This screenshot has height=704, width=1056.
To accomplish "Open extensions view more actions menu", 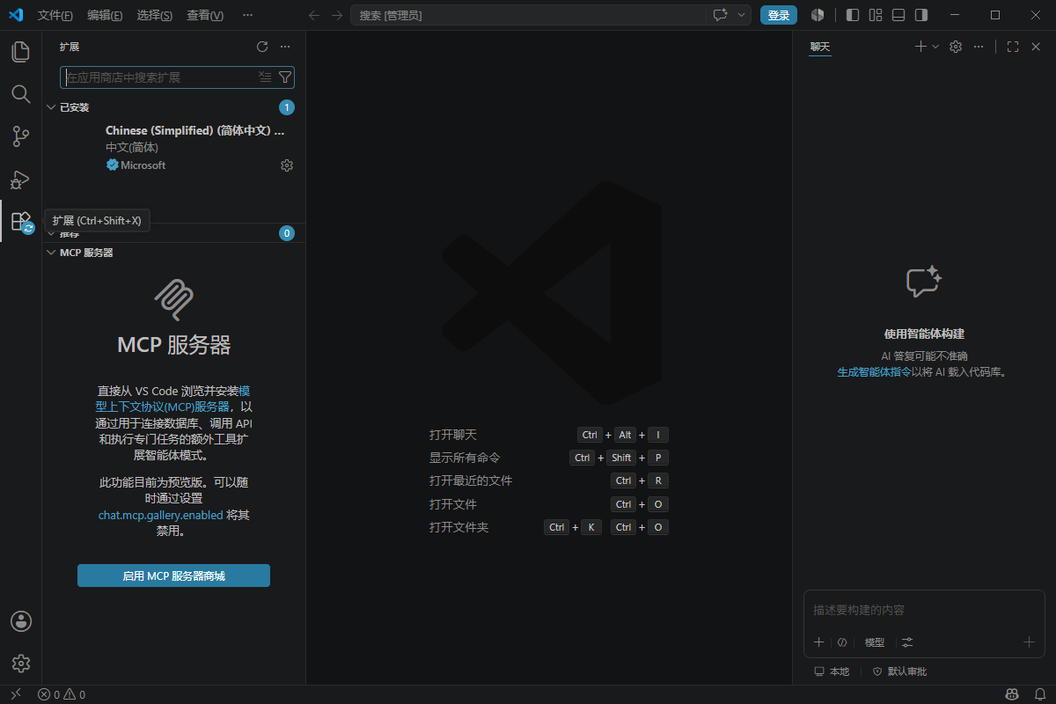I will tap(284, 47).
